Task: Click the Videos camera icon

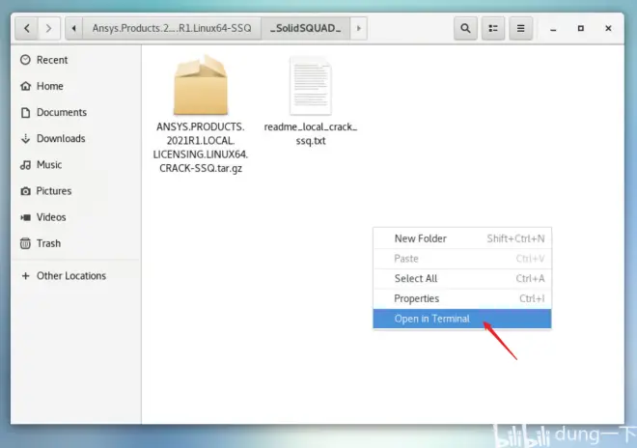Action: (x=26, y=217)
